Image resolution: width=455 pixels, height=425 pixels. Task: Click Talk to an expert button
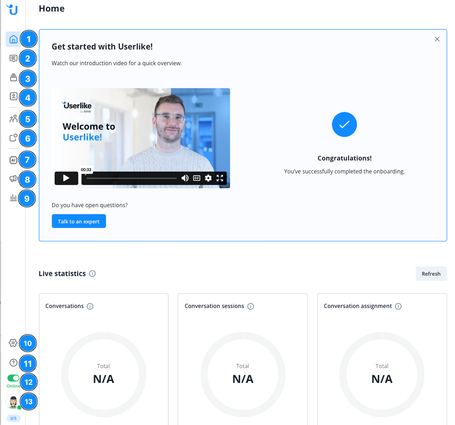(79, 221)
